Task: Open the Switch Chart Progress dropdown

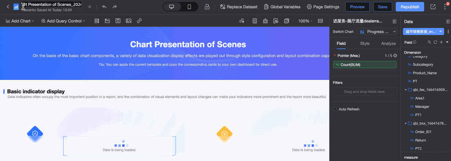Action: 377,31
